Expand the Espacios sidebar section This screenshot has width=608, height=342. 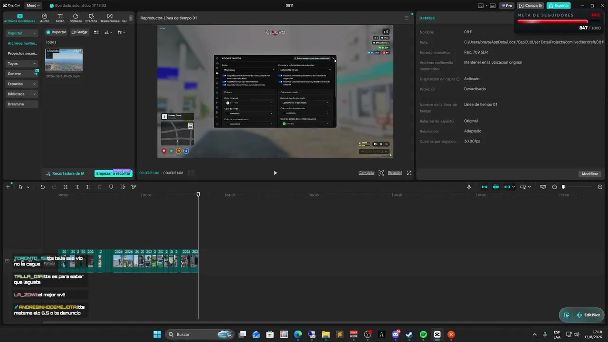[x=22, y=84]
